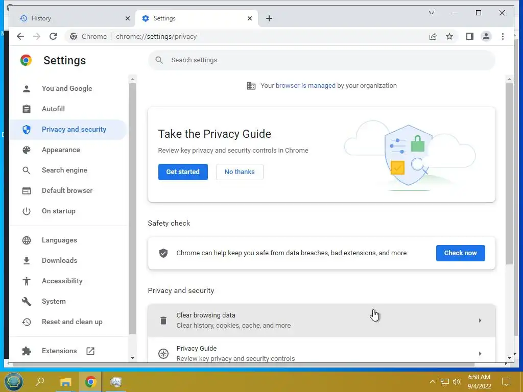Viewport: 523px width, 392px height.
Task: Click the Chrome site info chip
Action: click(89, 36)
